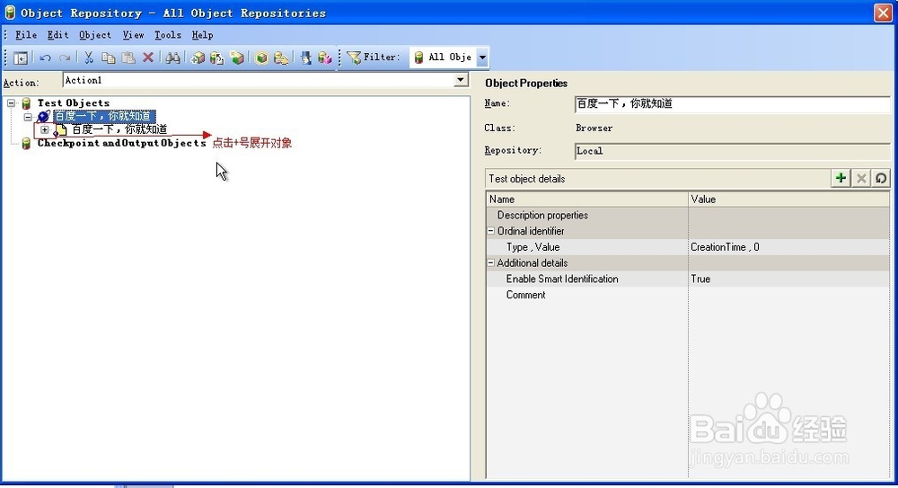Collapse Ordinal identifier section
Image resolution: width=898 pixels, height=488 pixels.
coord(491,231)
